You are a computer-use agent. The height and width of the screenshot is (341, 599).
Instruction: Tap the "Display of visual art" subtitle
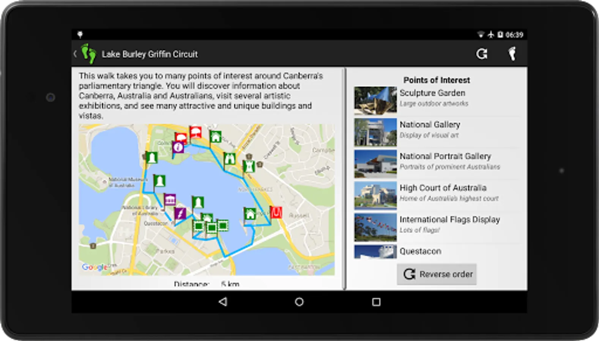click(429, 135)
